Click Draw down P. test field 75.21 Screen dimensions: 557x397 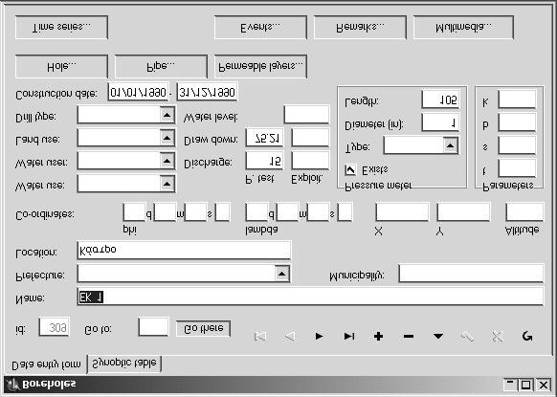[265, 138]
